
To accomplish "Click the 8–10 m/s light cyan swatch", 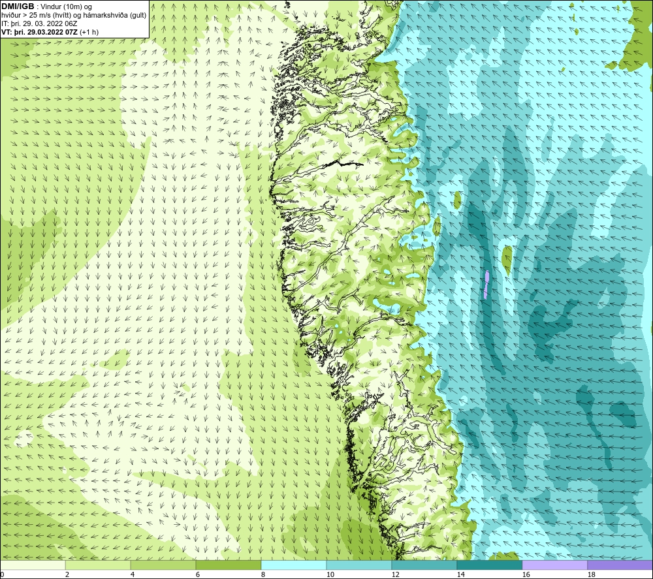I will point(294,565).
